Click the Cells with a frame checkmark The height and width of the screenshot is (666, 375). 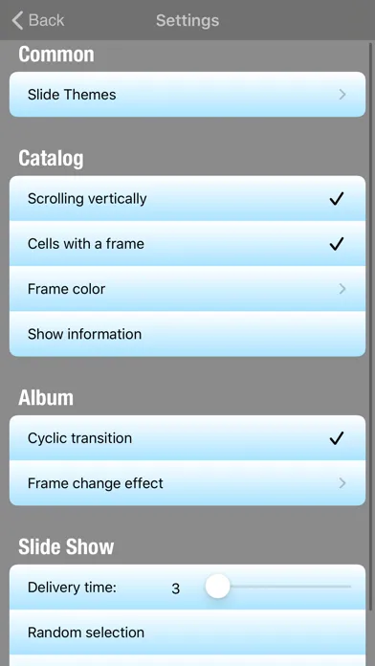click(337, 243)
